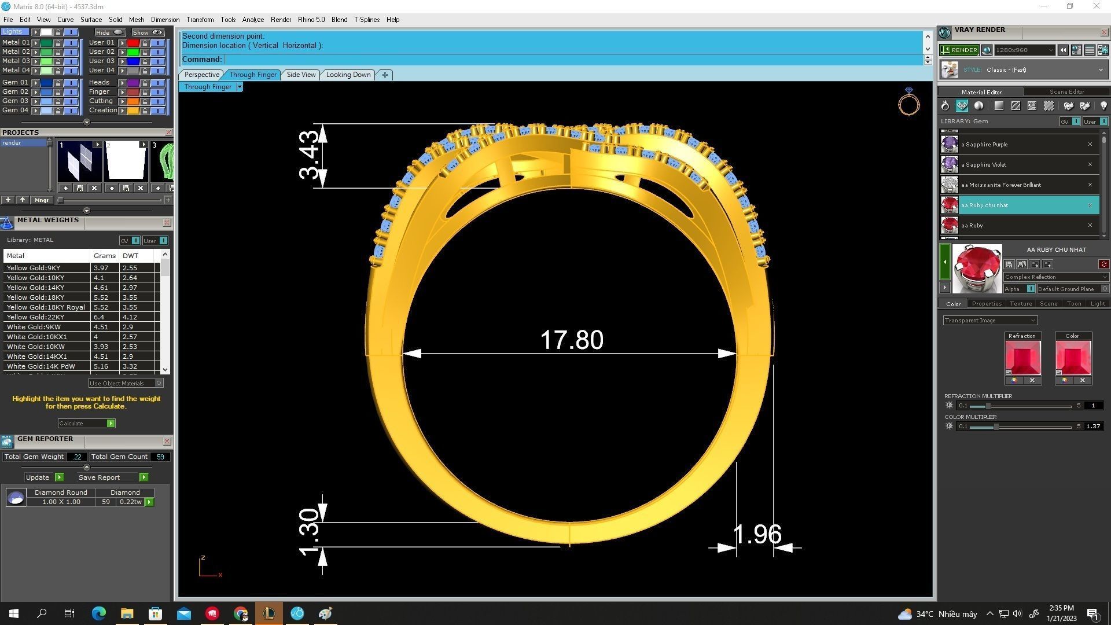The image size is (1111, 625).
Task: Click the Lock icon for Metal 01 layer
Action: tap(58, 43)
